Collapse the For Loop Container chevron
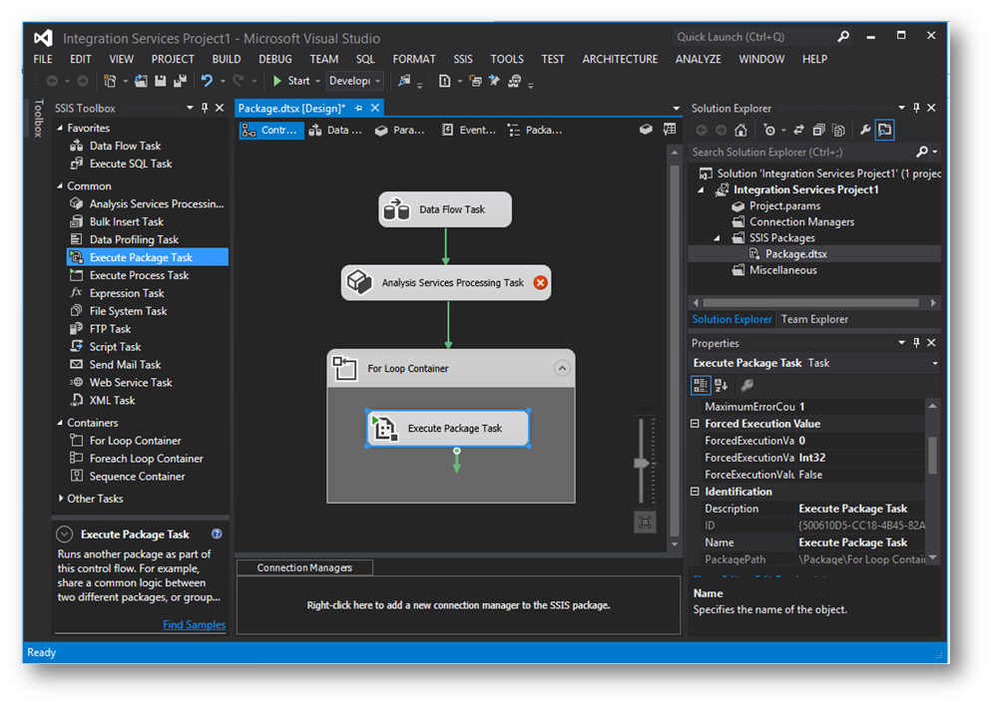The width and height of the screenshot is (992, 706). pos(562,369)
